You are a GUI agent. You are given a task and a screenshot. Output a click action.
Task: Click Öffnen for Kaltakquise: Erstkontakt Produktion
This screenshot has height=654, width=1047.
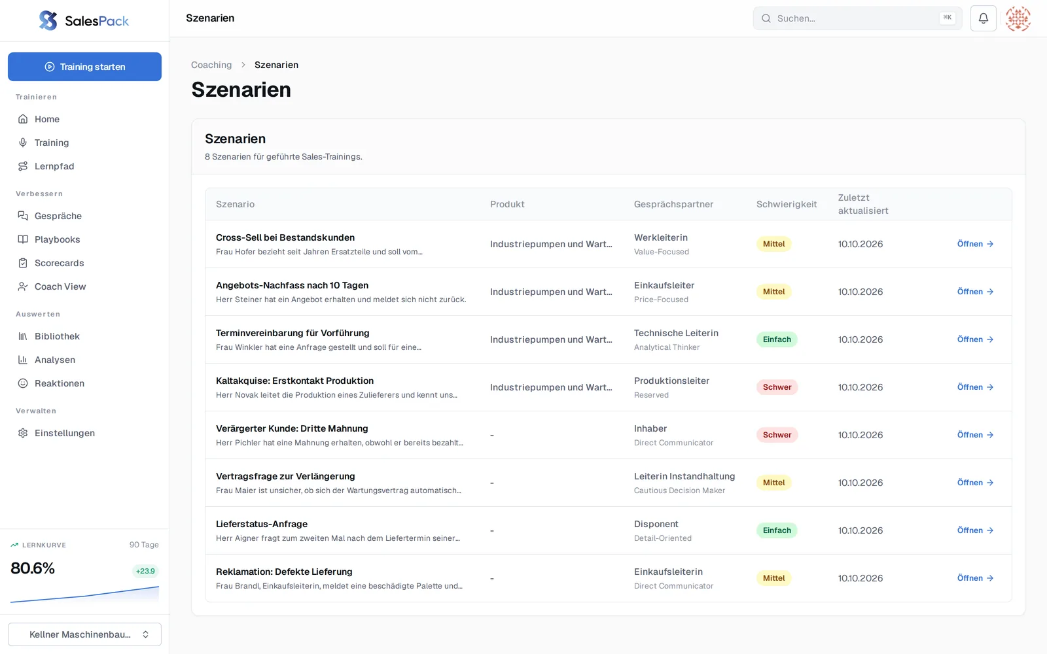[x=975, y=387]
